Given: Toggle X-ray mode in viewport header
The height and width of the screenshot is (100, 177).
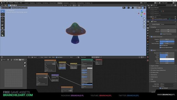Looking at the screenshot, I should click(x=135, y=8).
